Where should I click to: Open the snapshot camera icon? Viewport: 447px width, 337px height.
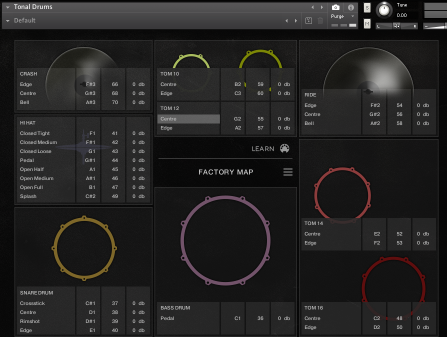[335, 7]
